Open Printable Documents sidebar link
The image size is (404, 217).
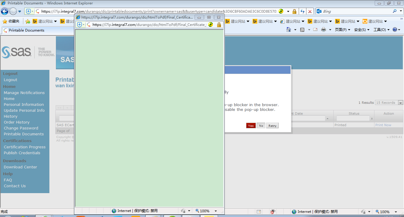coord(24,134)
